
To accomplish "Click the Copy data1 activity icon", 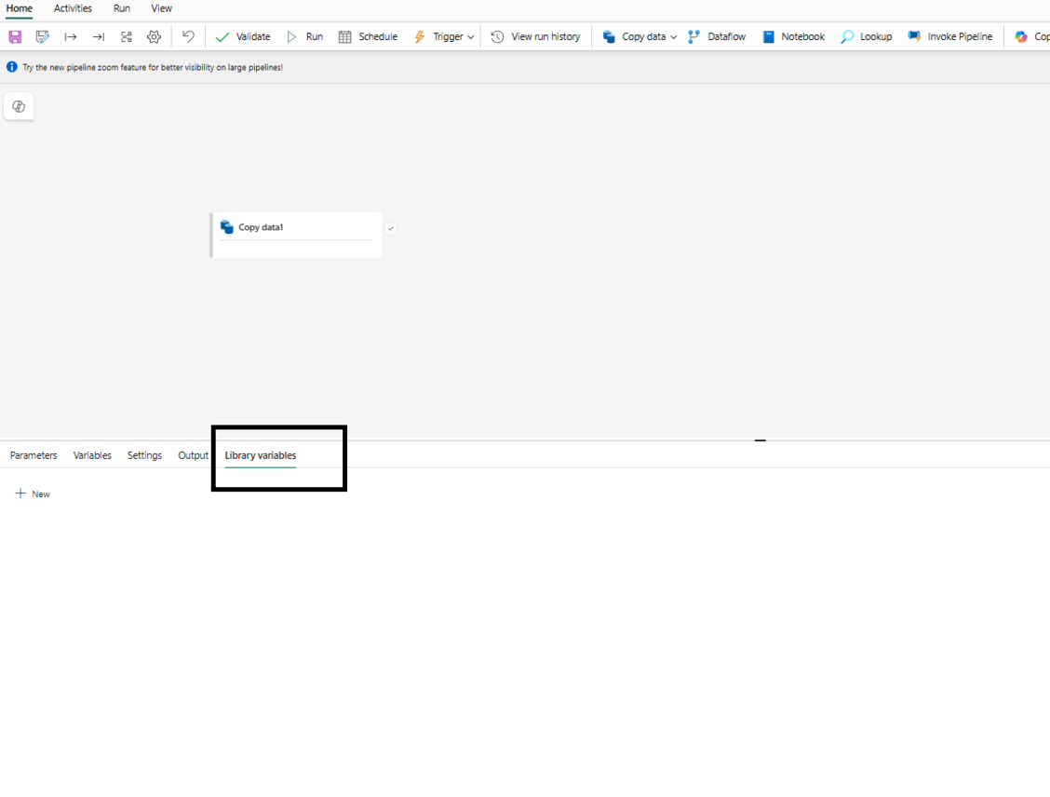I will coord(227,227).
